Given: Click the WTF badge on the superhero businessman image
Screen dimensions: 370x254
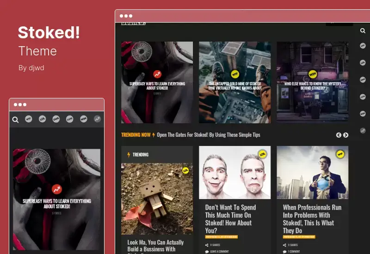Looking at the screenshot, I should point(340,154).
